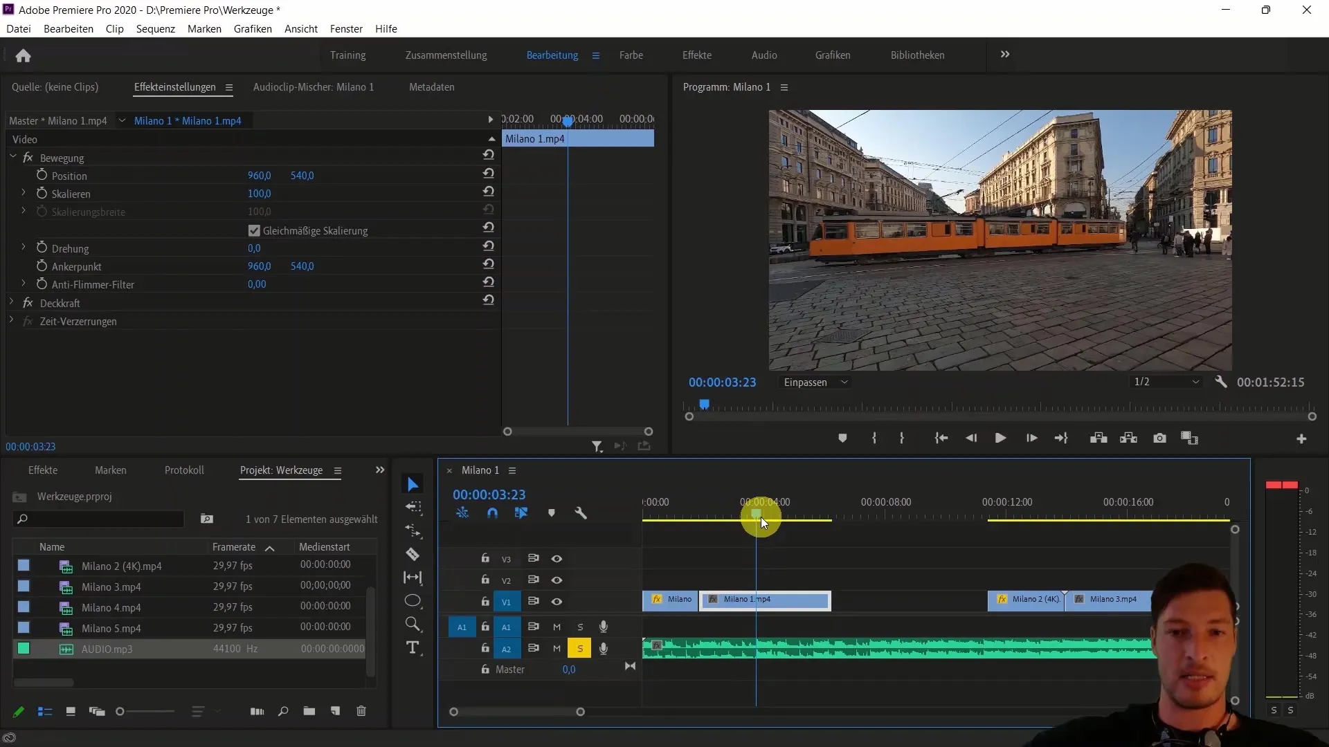1329x747 pixels.
Task: Select the Razor tool
Action: pos(413,554)
